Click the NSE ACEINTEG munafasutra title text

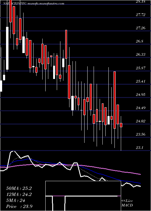tap(34, 4)
